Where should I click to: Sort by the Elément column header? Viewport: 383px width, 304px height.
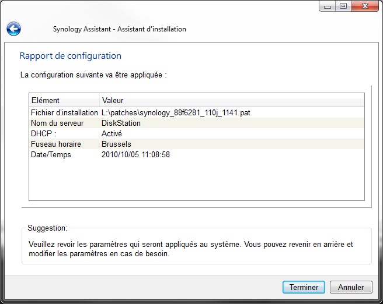[64, 100]
